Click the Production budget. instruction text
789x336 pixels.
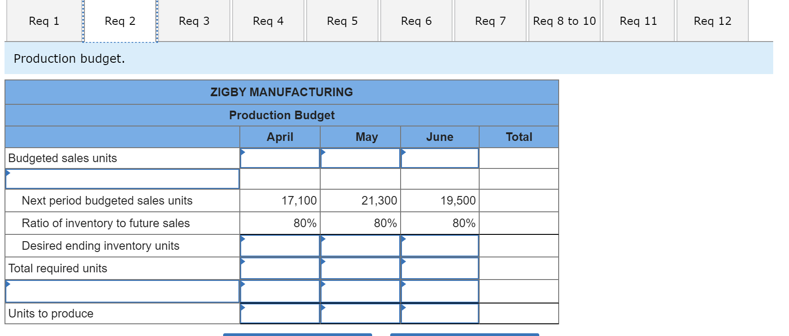coord(69,59)
